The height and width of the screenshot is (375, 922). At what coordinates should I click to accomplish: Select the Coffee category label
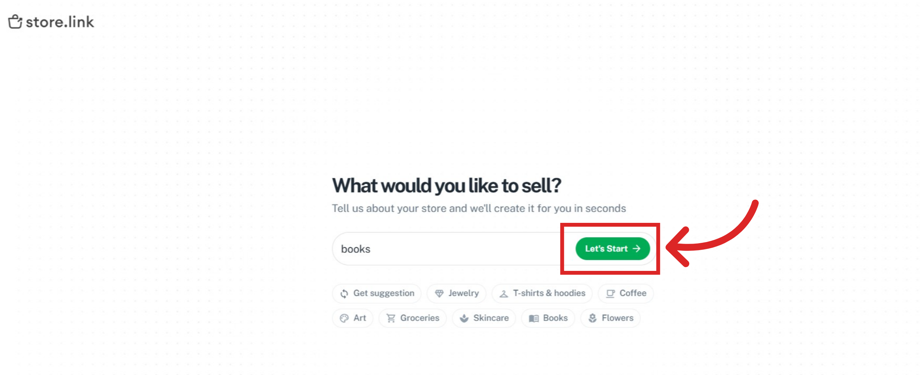(633, 293)
